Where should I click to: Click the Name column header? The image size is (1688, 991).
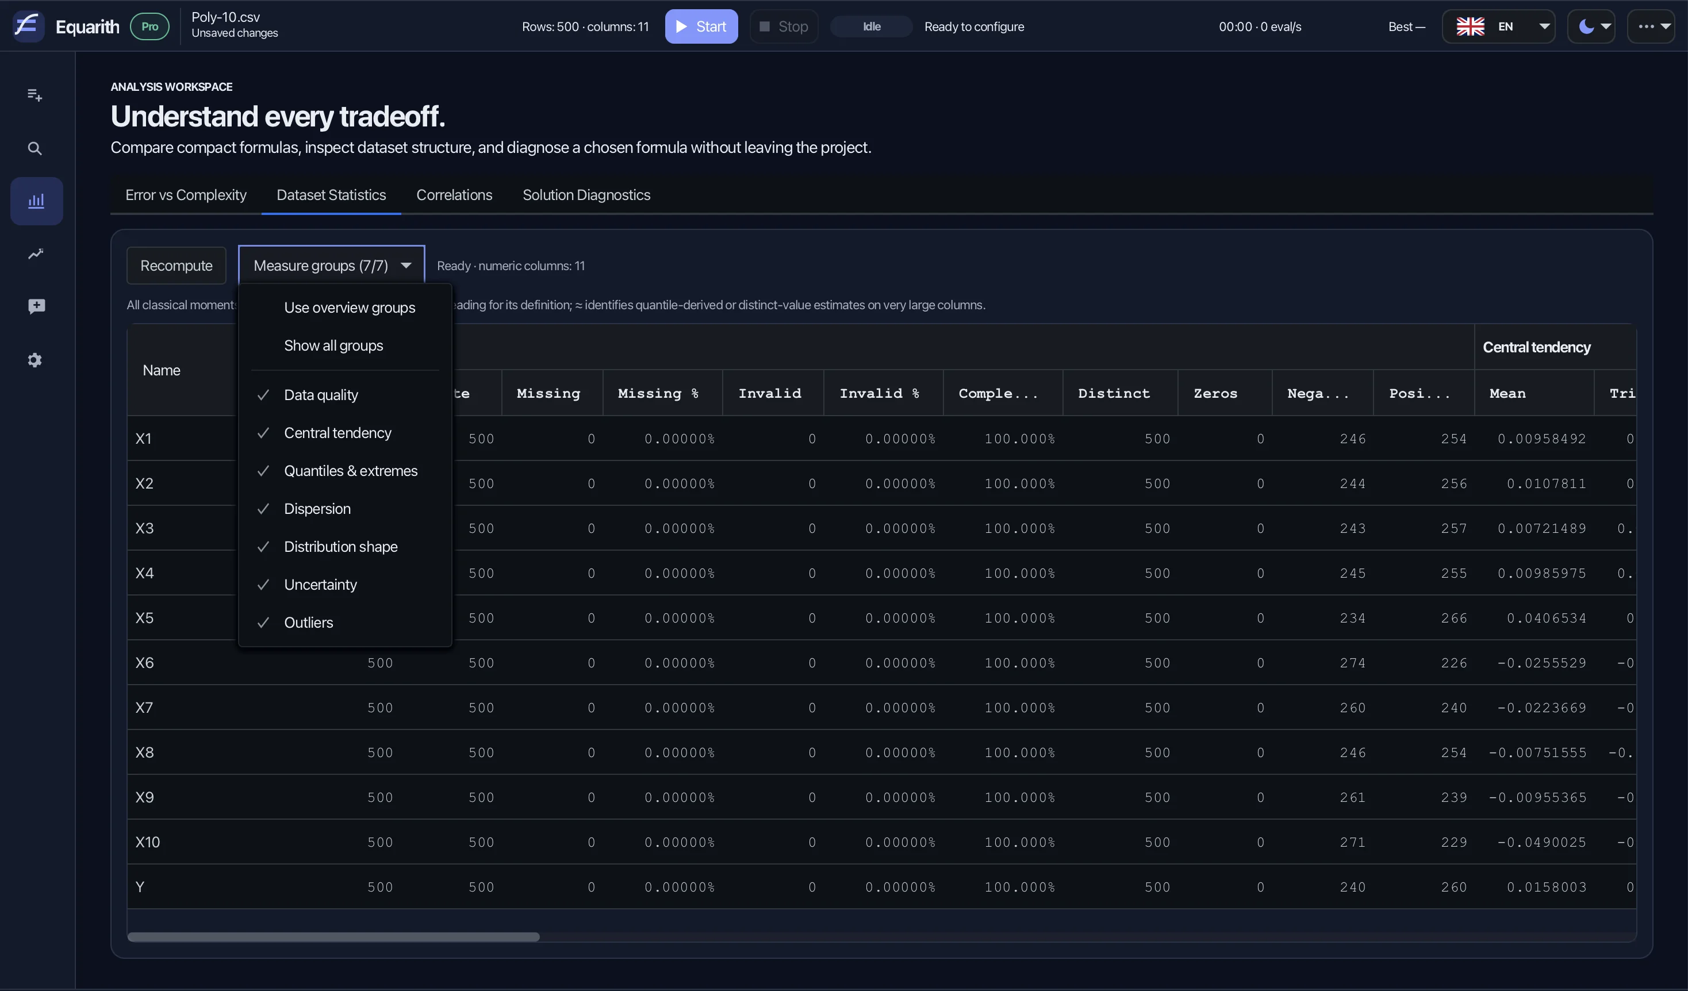(162, 370)
